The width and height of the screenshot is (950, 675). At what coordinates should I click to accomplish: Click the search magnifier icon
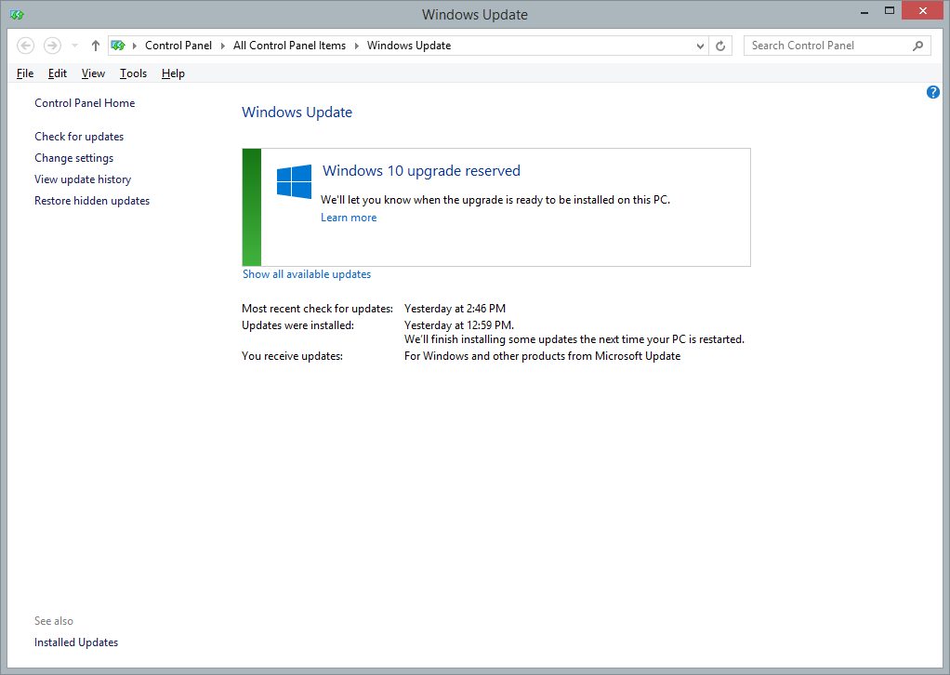point(917,46)
